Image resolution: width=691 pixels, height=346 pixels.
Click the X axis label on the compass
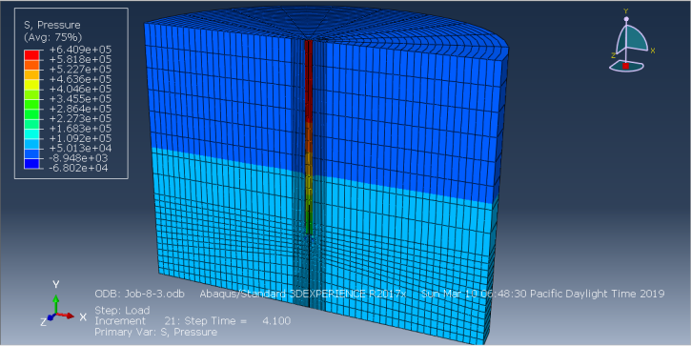click(653, 51)
